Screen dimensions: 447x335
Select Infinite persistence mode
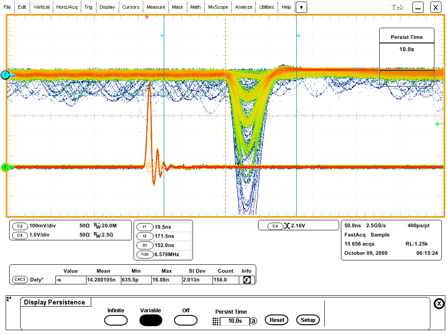(x=116, y=320)
